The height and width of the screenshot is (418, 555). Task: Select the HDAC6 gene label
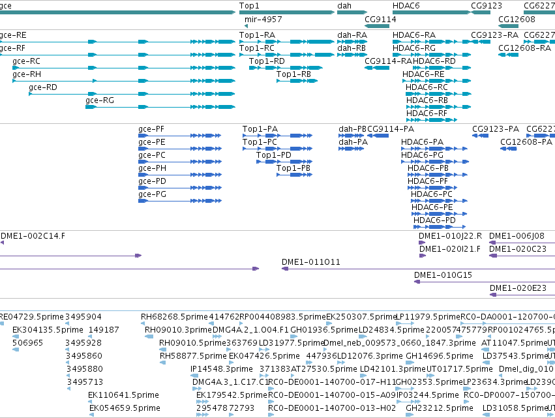point(406,6)
